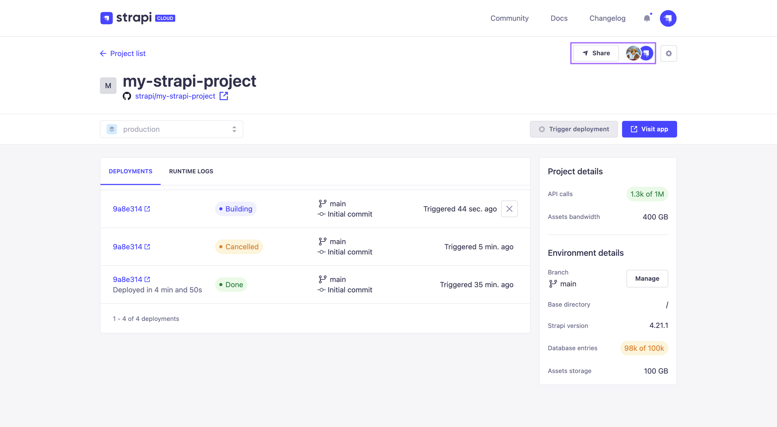Open the branch manage dropdown

(x=646, y=278)
